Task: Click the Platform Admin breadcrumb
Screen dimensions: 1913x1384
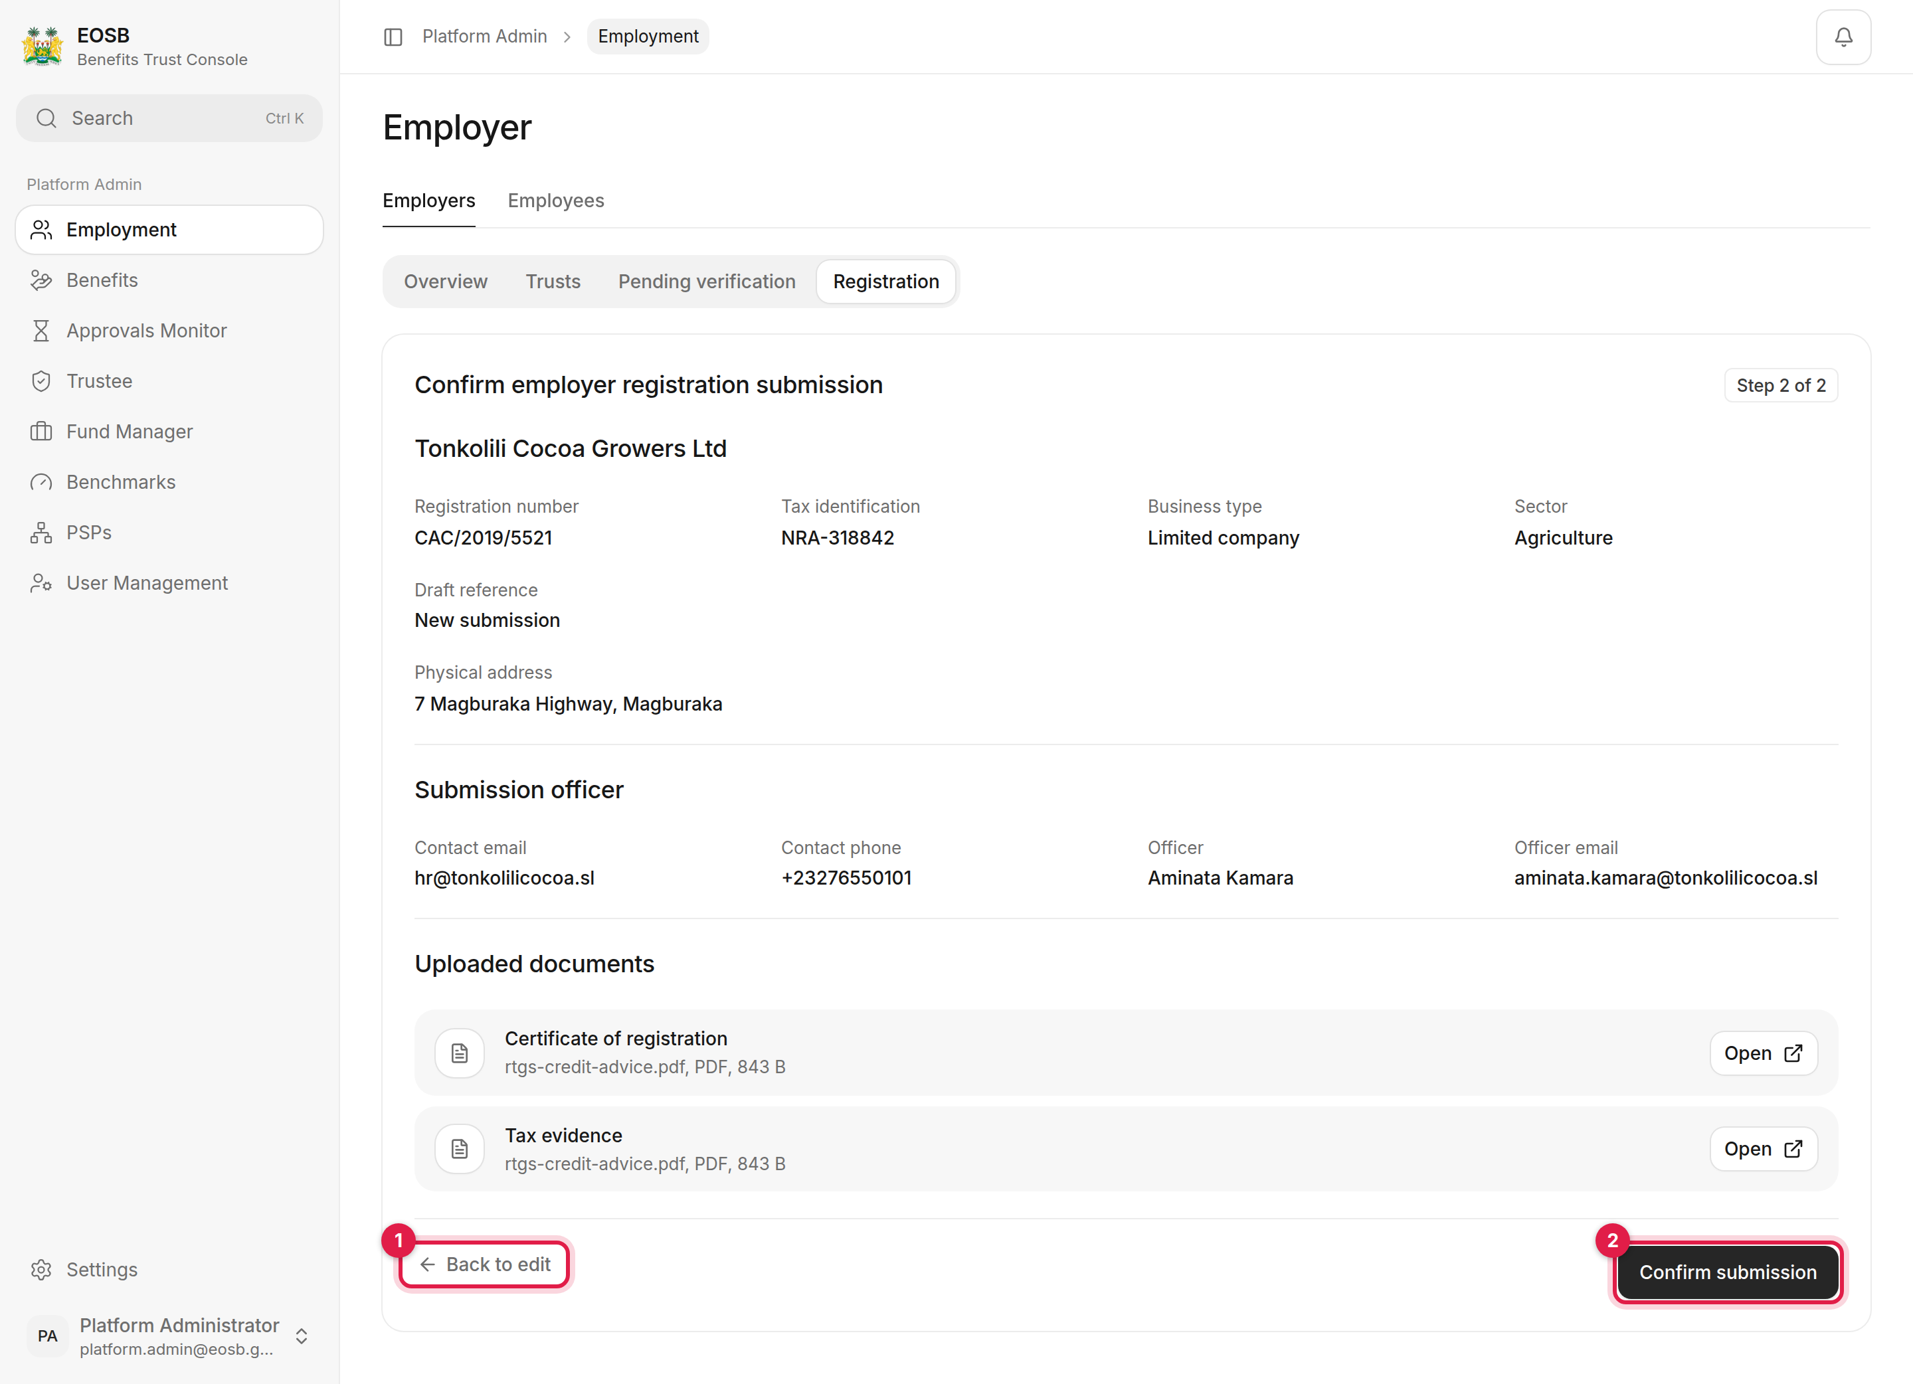Action: [485, 37]
